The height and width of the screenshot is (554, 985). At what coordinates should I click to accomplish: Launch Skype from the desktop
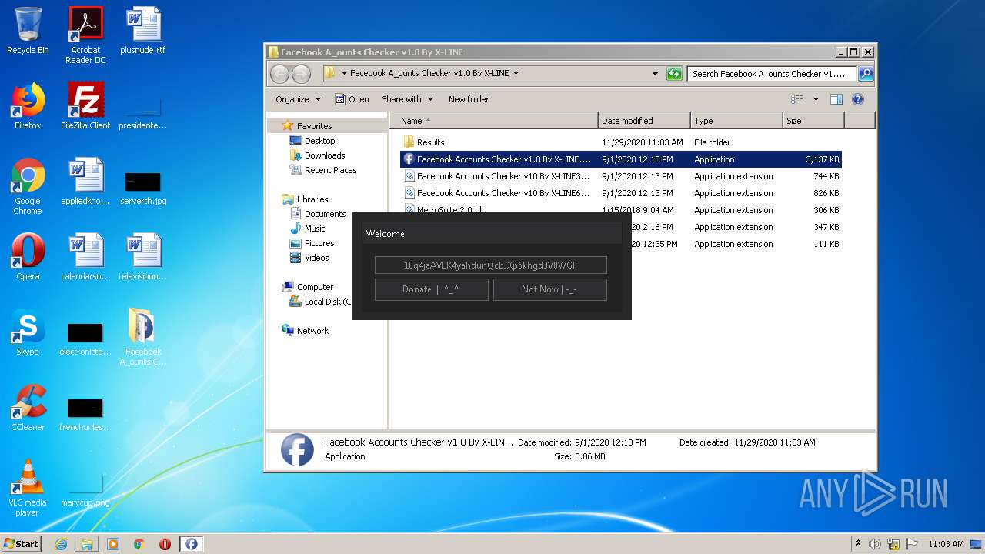[x=28, y=332]
